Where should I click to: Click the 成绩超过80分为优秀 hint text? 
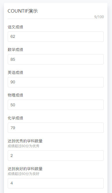pos(24,146)
